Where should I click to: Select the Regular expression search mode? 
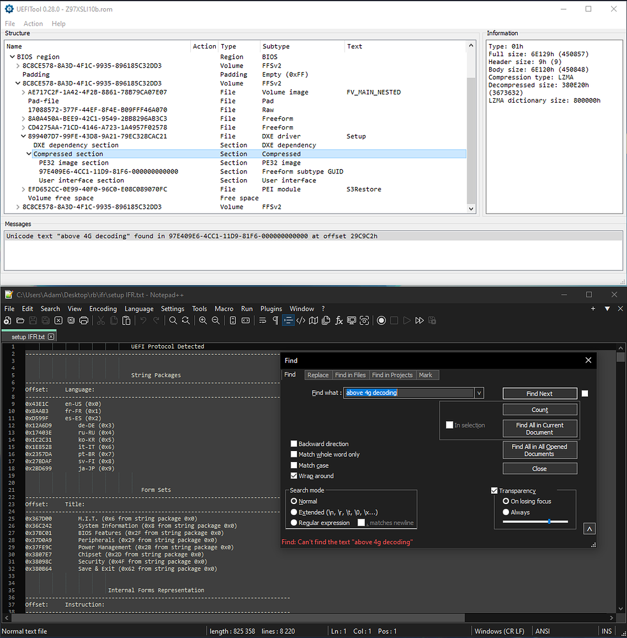294,523
